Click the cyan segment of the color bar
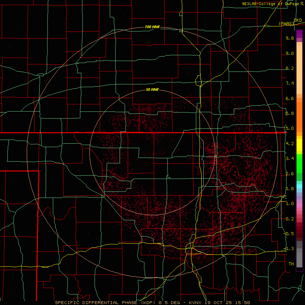 299,186
